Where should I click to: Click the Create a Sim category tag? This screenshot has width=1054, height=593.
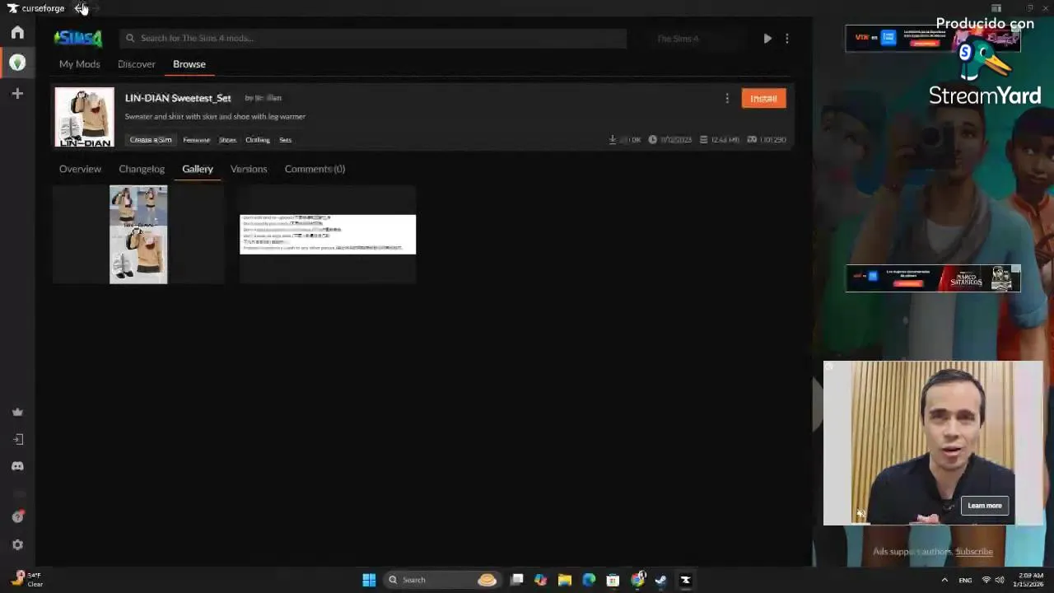coord(151,140)
